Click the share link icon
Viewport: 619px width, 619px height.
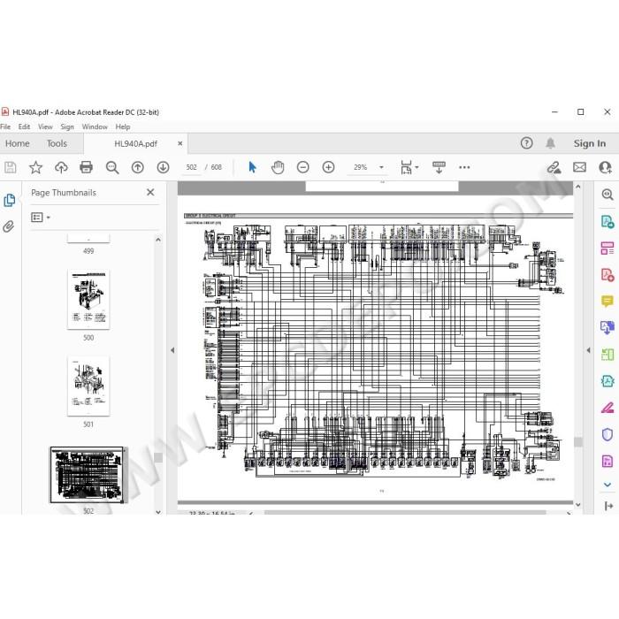click(x=554, y=167)
